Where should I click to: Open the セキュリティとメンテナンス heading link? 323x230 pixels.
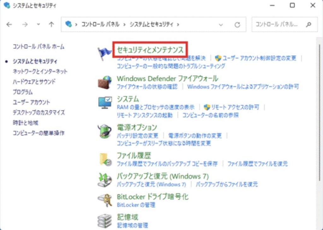point(150,50)
